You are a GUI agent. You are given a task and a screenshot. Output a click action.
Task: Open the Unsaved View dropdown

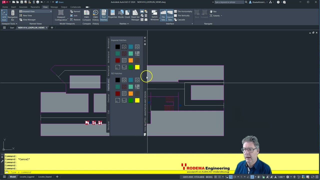(35, 11)
